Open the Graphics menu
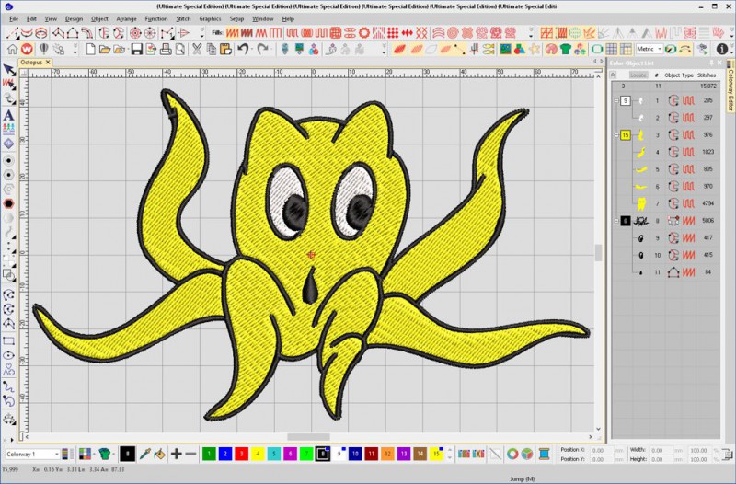 click(x=210, y=18)
